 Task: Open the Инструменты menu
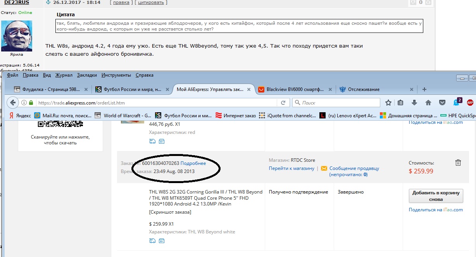coord(116,75)
